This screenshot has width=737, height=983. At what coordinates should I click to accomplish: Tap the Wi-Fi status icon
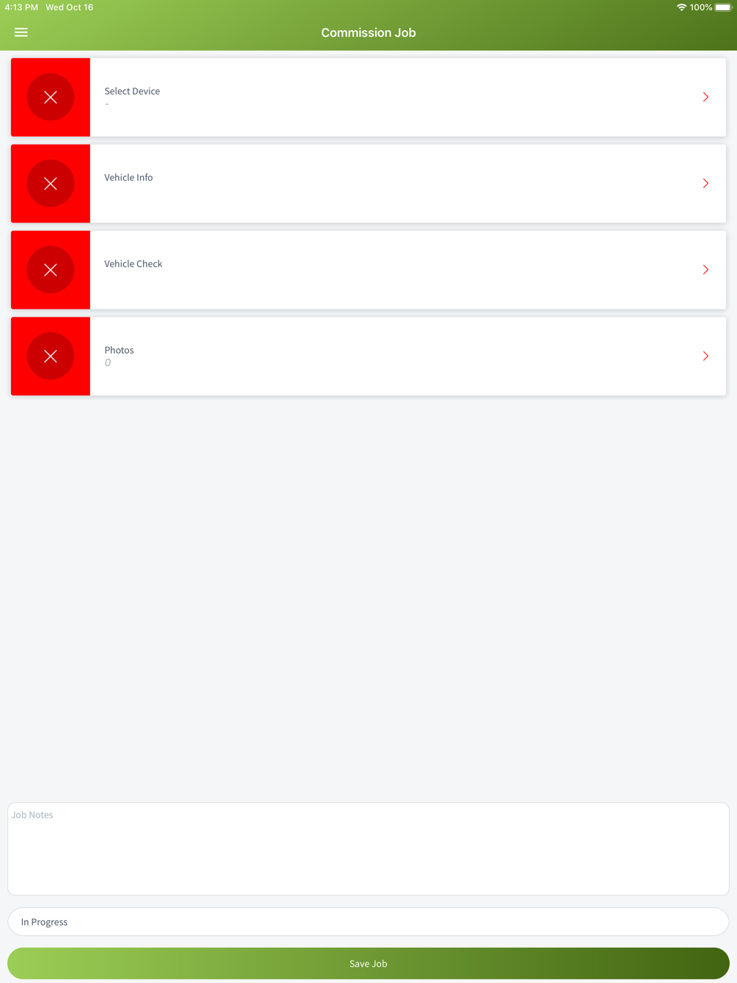(681, 7)
